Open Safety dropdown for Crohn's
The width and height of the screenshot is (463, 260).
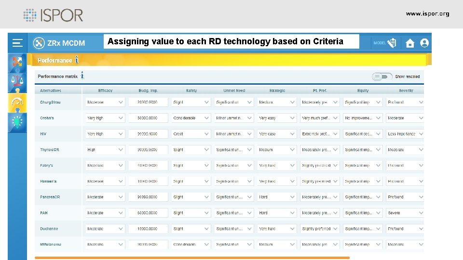pos(191,118)
